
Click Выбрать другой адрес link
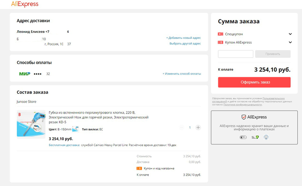tap(185, 44)
